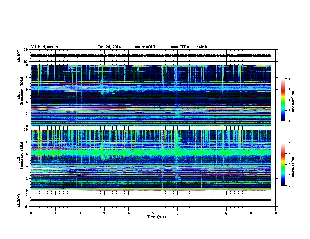310x239 pixels.
Task: Select the 'Jan. 24, 2024' date text
Action: 109,47
